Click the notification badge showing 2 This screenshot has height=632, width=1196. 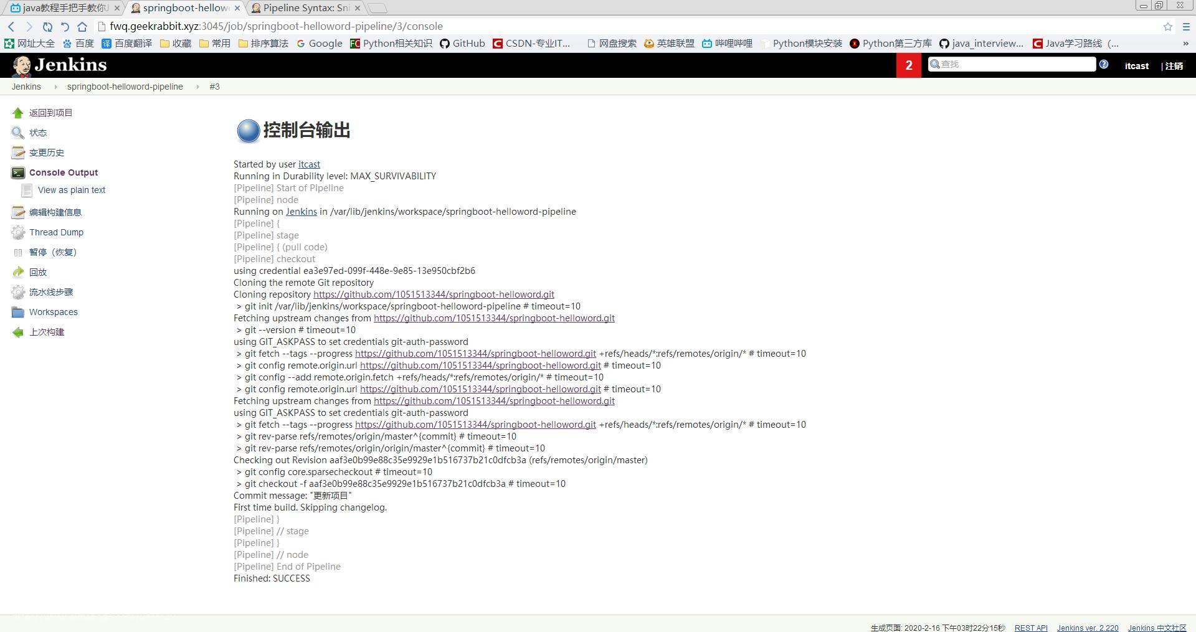[x=909, y=65]
